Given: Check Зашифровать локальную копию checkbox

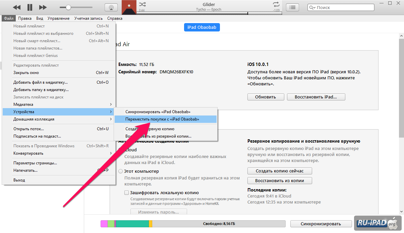Looking at the screenshot, I should [126, 193].
